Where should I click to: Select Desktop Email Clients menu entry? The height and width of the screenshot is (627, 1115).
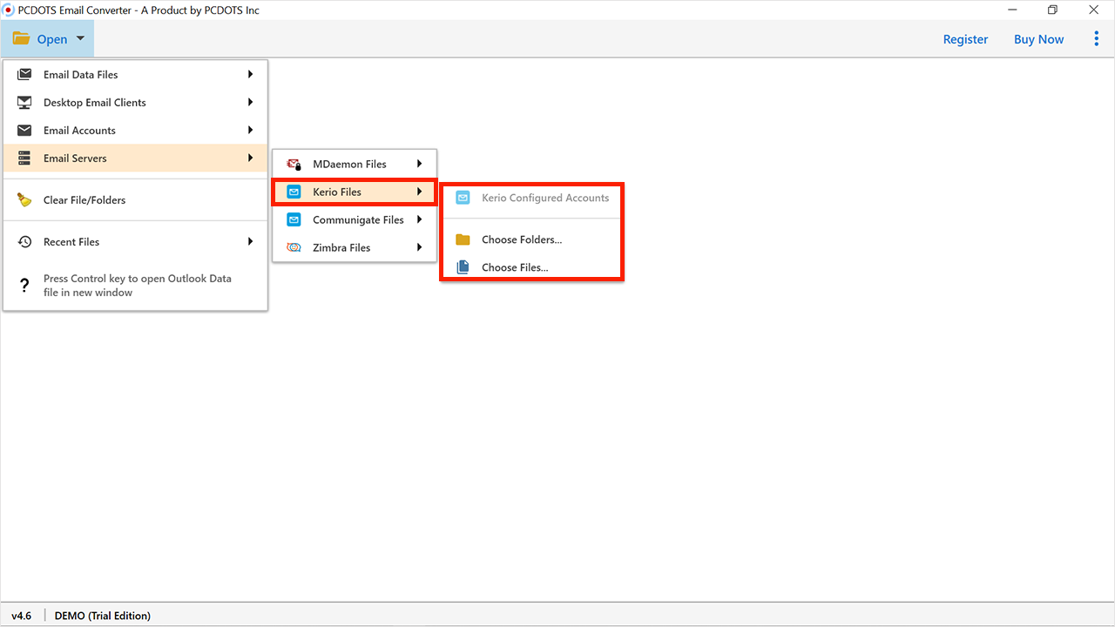(135, 102)
